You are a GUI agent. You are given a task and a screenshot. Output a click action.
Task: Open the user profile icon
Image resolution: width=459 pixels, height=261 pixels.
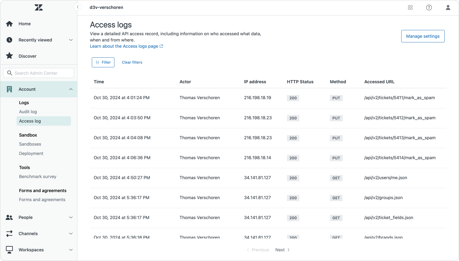(448, 7)
